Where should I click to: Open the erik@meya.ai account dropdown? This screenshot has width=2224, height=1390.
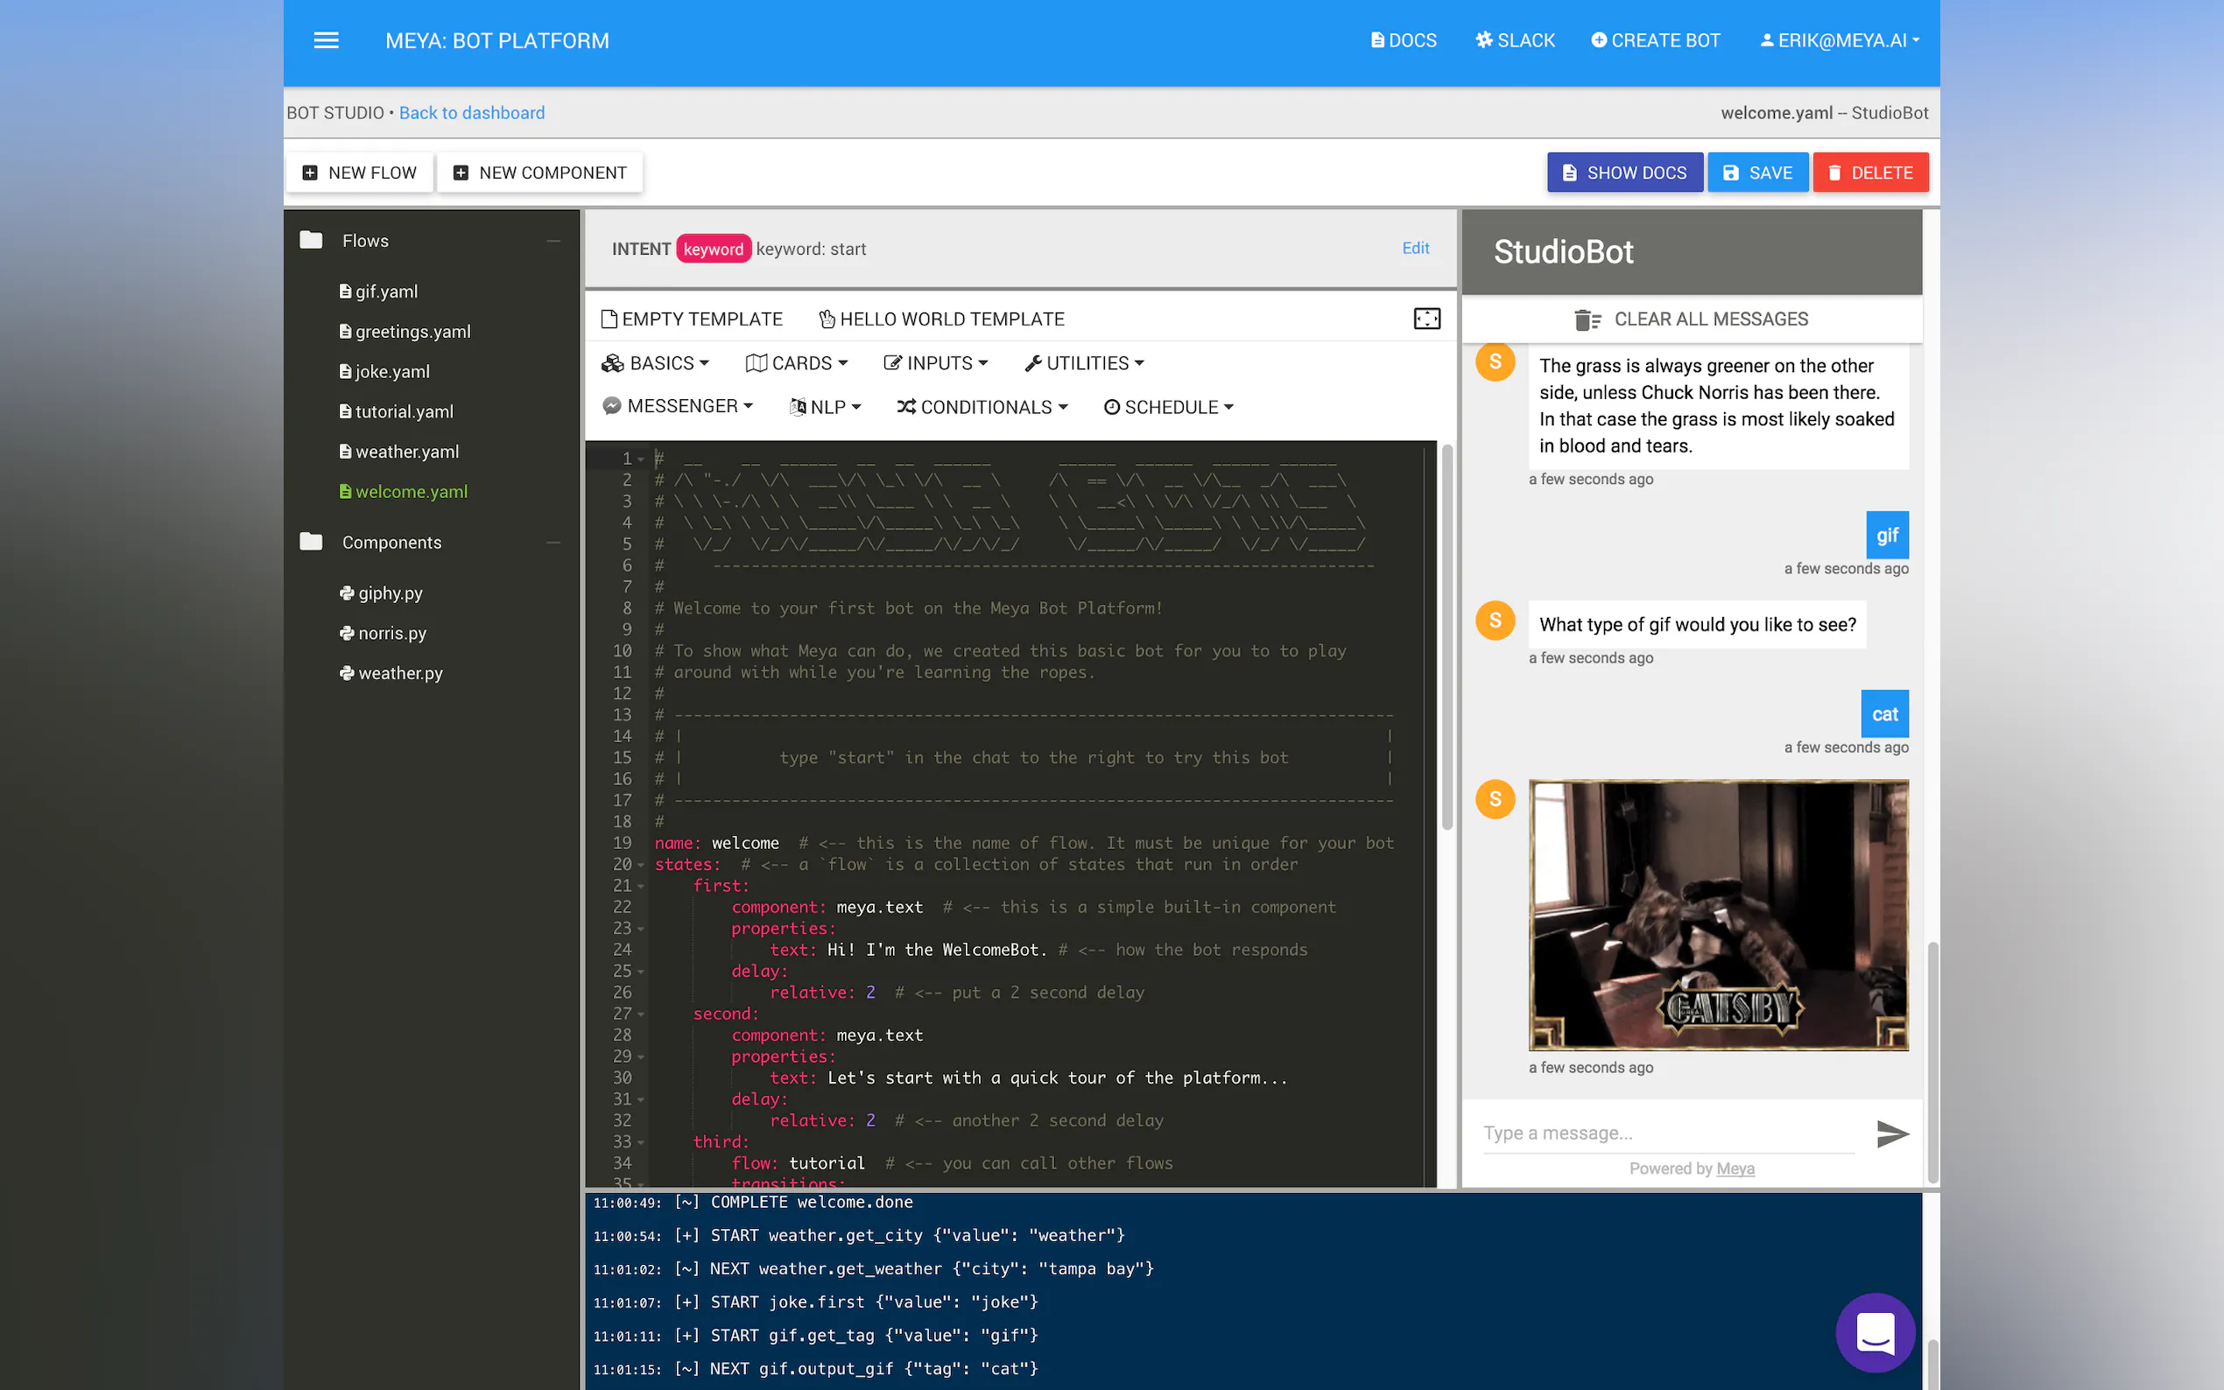click(1840, 40)
